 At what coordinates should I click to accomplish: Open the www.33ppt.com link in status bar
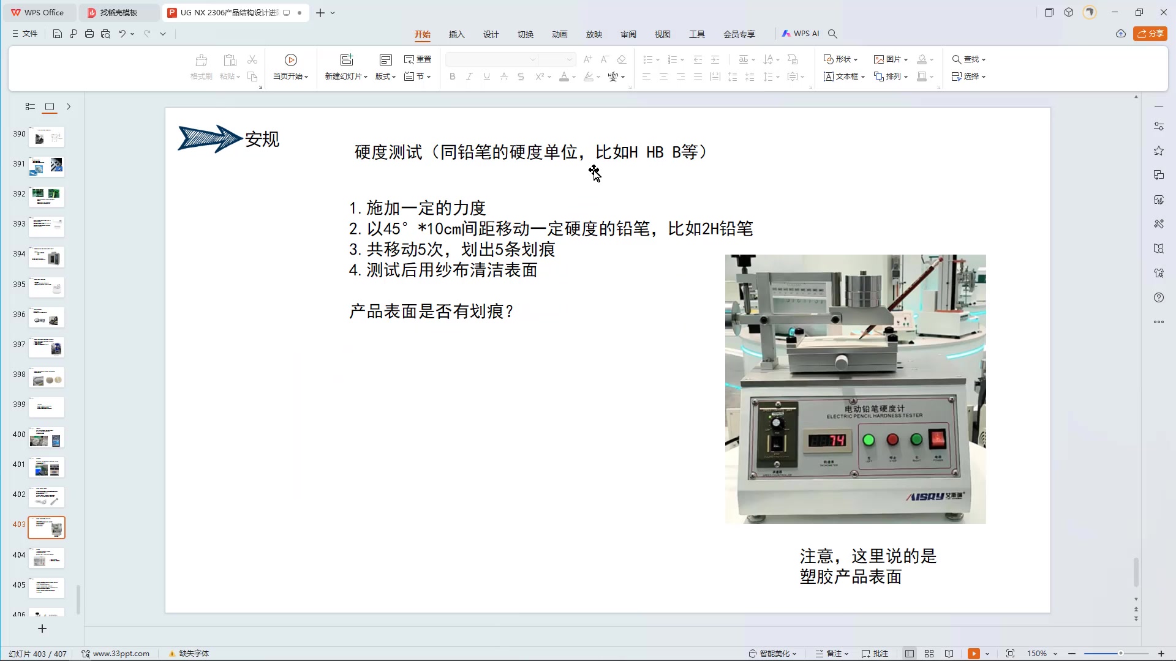pos(120,653)
